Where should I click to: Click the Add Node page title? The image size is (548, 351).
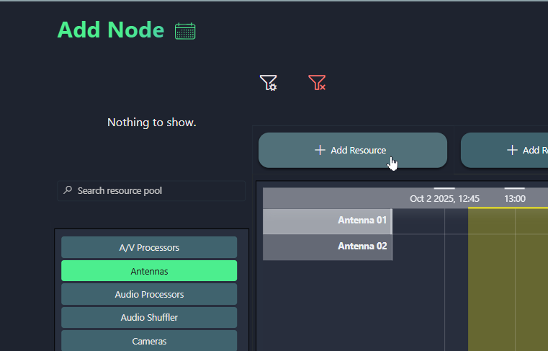click(x=110, y=30)
